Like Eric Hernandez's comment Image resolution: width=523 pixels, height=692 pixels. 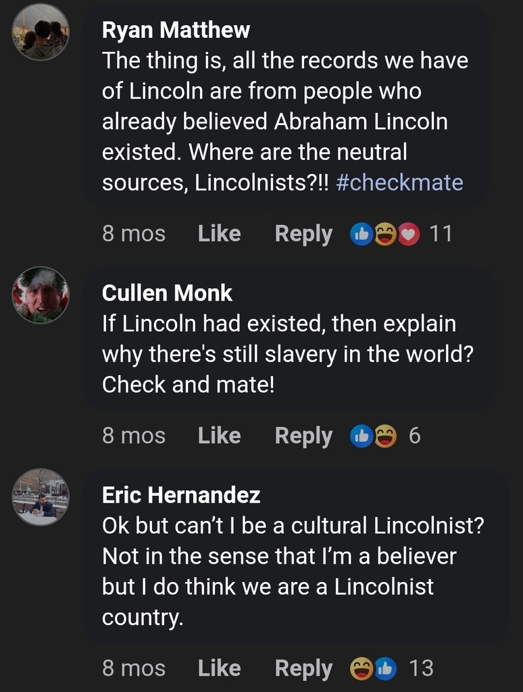pos(219,668)
